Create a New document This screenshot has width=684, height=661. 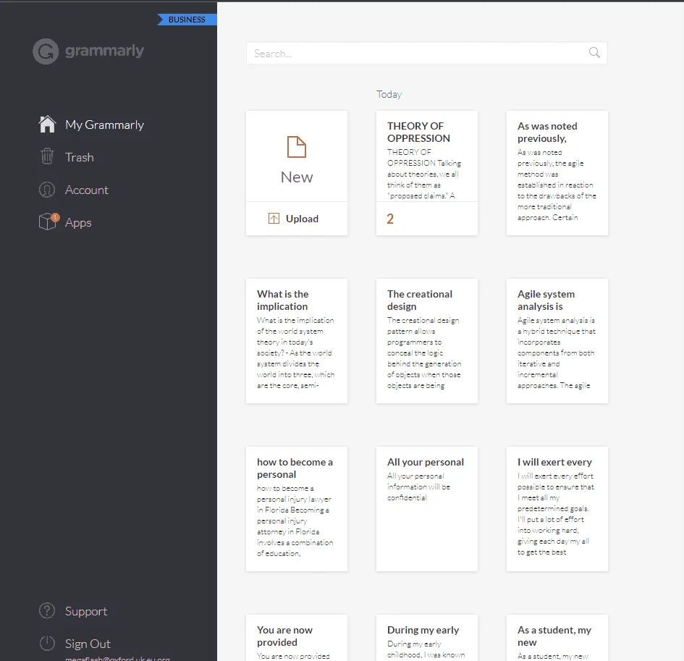297,156
